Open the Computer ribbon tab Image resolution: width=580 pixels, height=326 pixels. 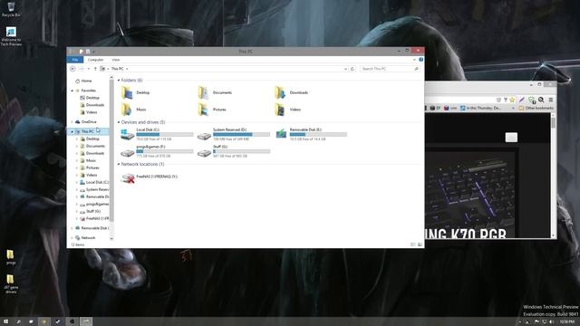[x=95, y=60]
